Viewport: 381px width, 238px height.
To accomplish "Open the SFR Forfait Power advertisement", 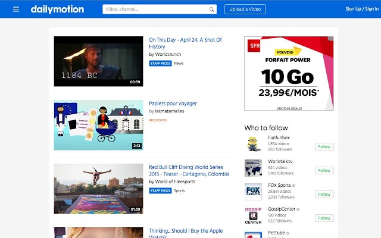I will tap(289, 73).
